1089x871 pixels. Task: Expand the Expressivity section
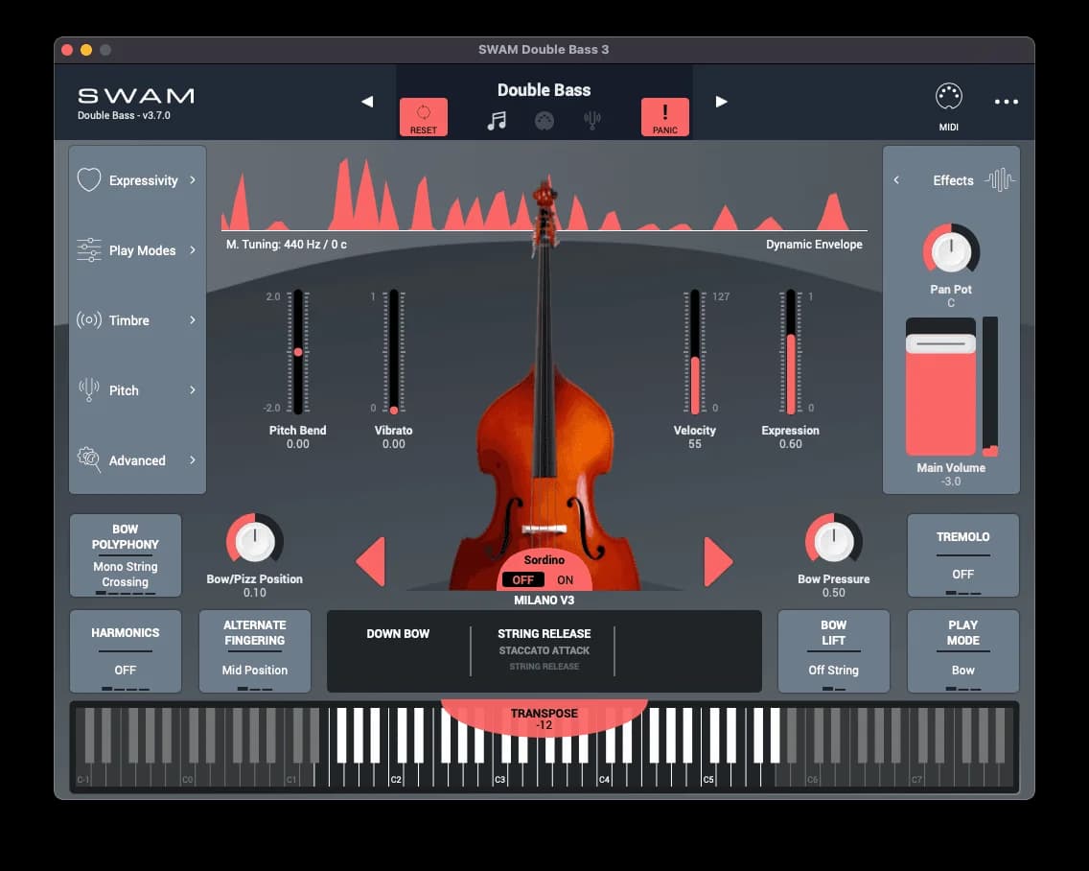pos(137,180)
